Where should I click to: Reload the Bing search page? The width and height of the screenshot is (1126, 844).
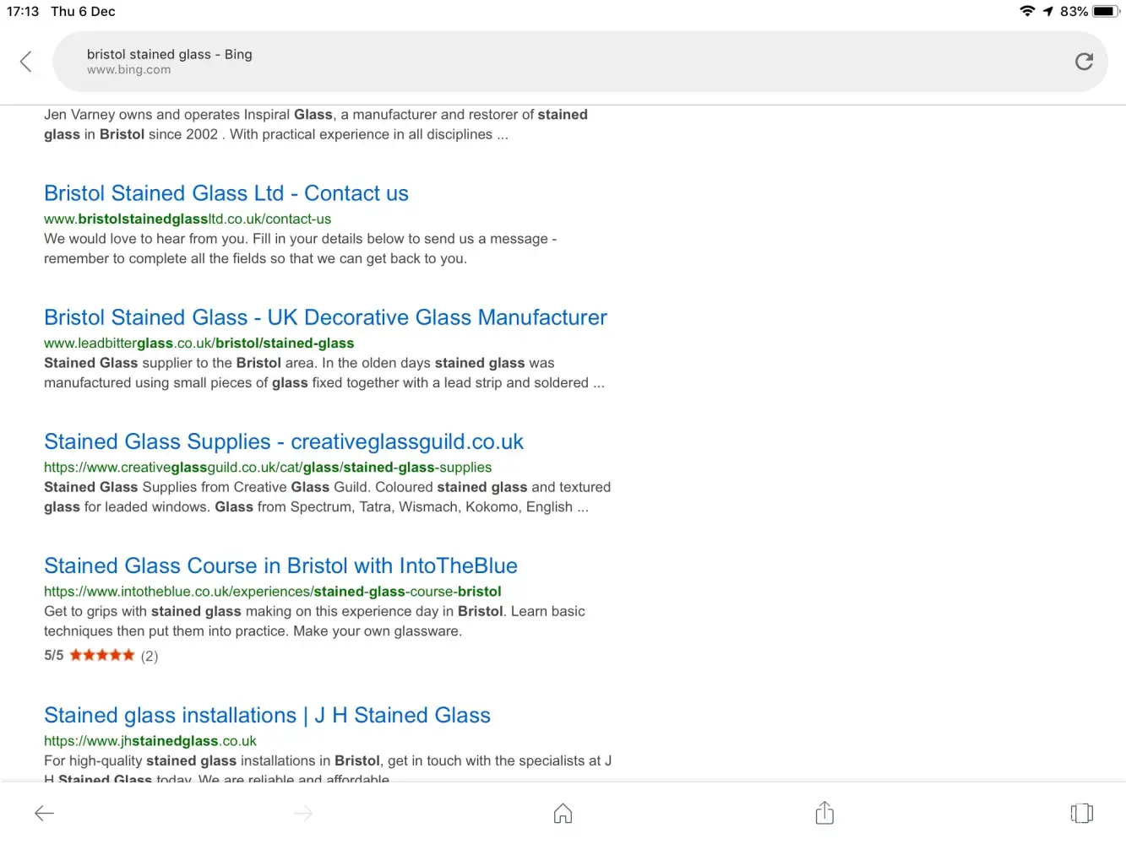1084,62
